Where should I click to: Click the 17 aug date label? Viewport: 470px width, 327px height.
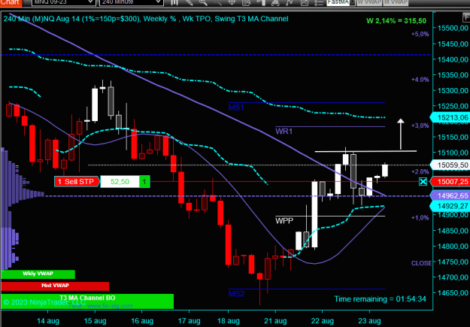click(x=190, y=321)
